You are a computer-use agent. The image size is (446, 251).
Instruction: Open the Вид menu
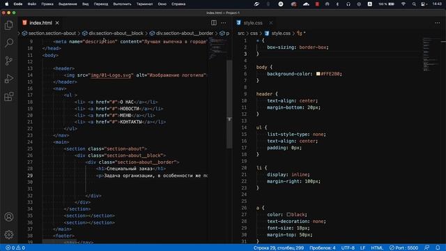[x=85, y=4]
